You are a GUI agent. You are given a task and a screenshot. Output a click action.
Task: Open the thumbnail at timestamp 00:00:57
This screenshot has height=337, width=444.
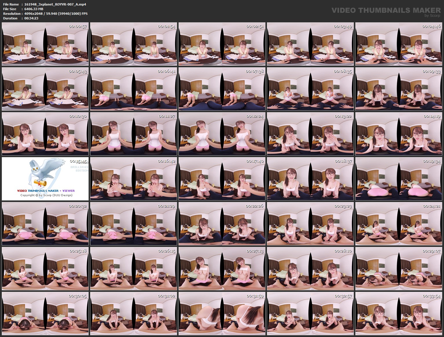click(45, 45)
